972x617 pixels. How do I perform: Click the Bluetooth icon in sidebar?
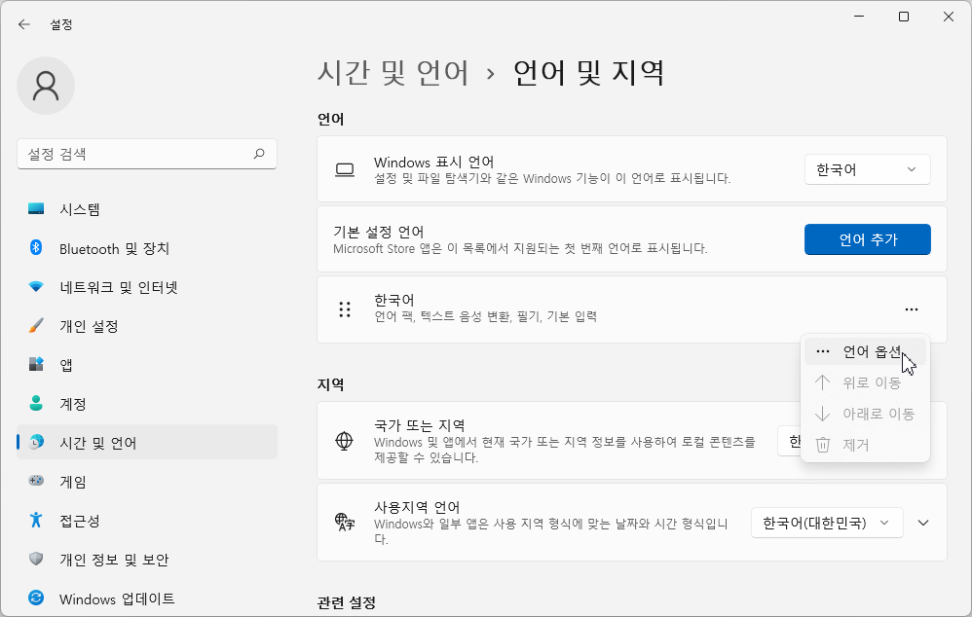tap(36, 248)
